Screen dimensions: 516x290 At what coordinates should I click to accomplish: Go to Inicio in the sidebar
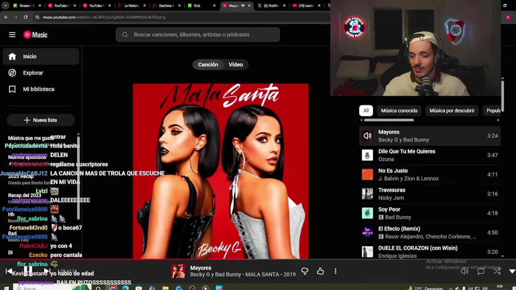pyautogui.click(x=41, y=56)
